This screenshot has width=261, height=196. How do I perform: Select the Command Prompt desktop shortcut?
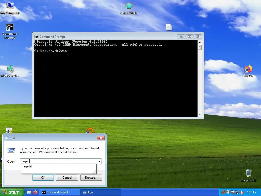(10, 31)
